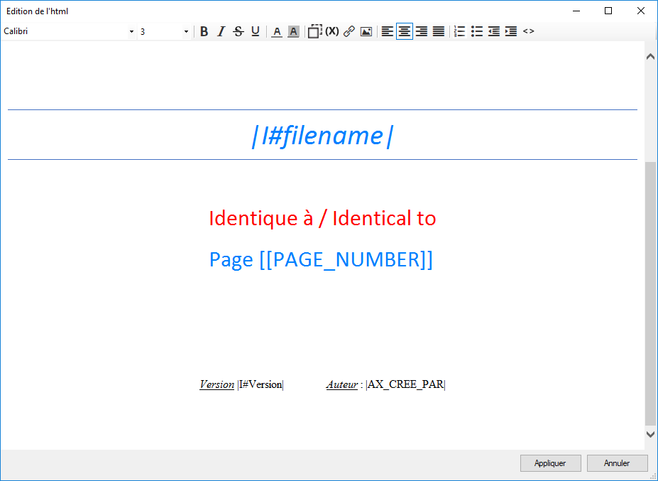Open the text highlight color picker

click(x=293, y=31)
